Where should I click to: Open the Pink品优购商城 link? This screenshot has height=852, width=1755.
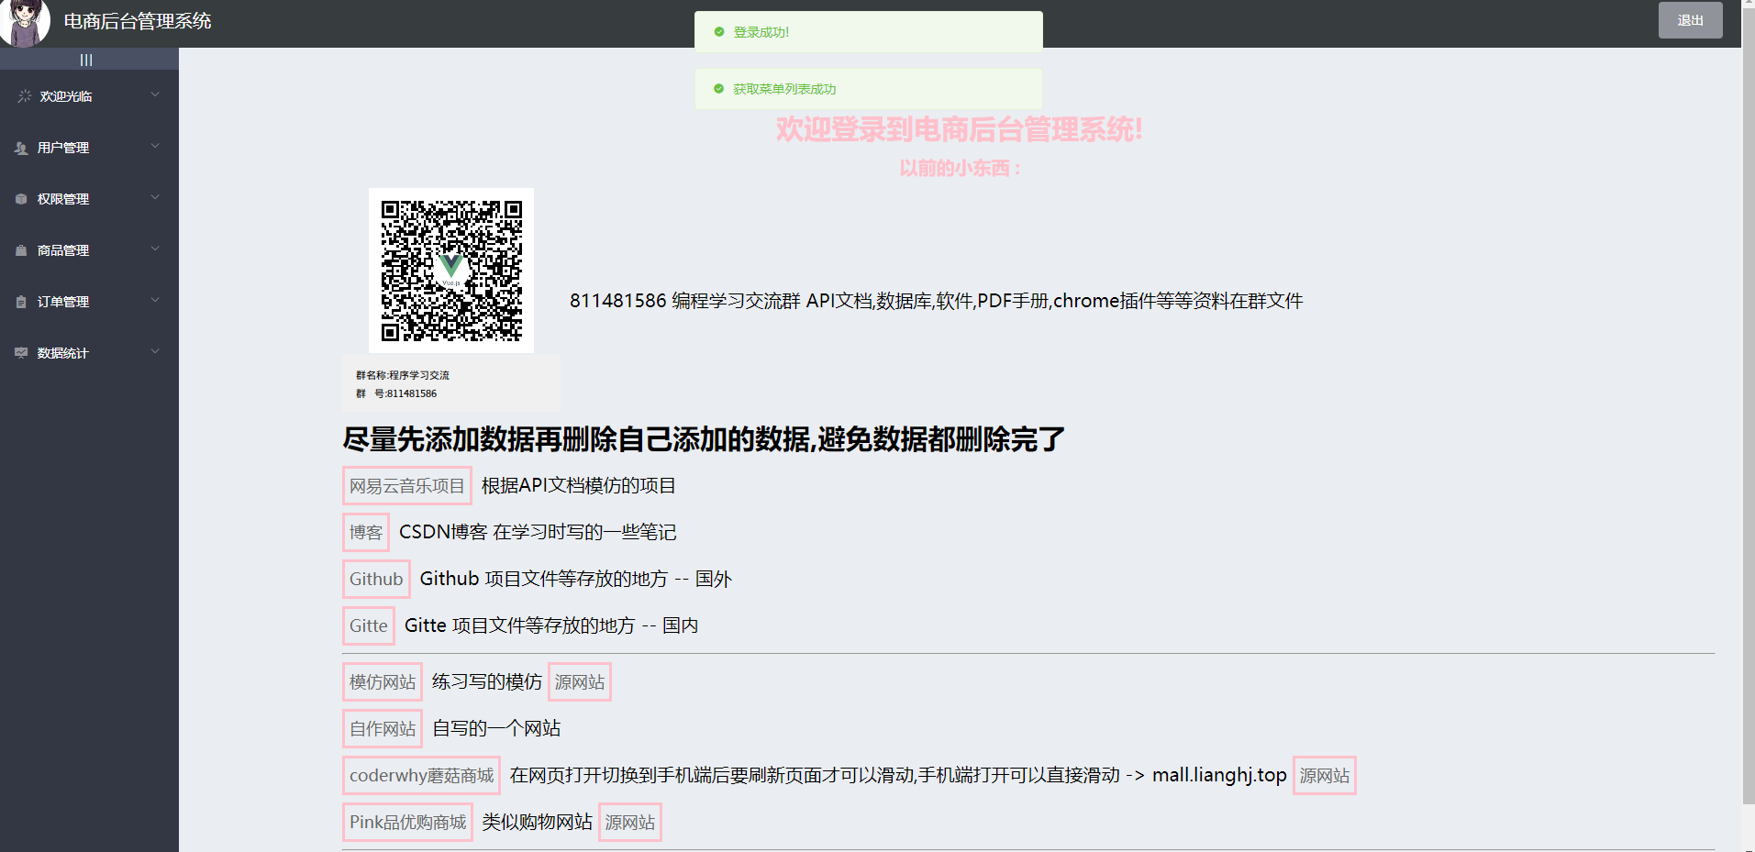pyautogui.click(x=408, y=823)
